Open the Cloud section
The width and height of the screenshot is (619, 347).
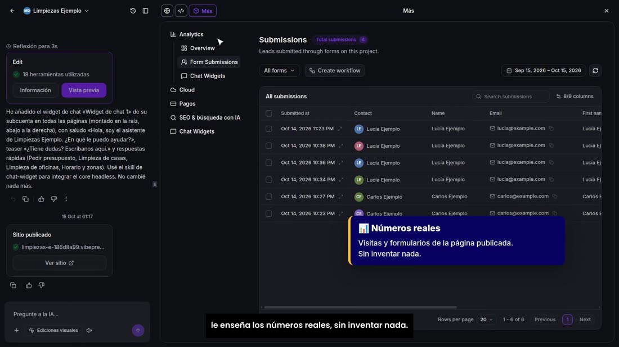click(x=183, y=90)
